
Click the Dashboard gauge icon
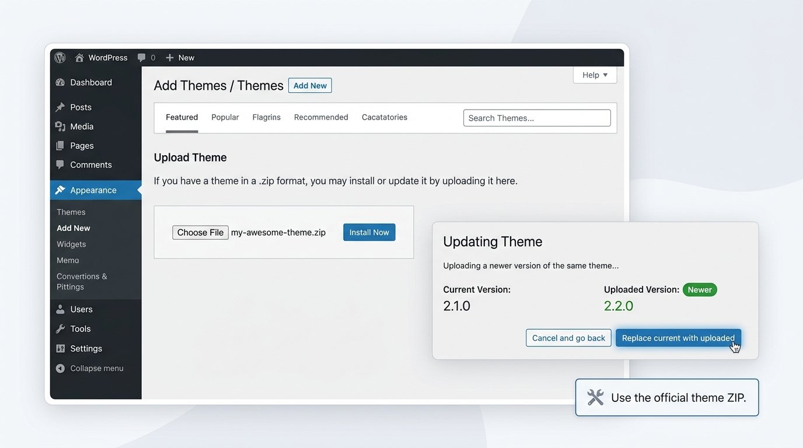(x=60, y=83)
